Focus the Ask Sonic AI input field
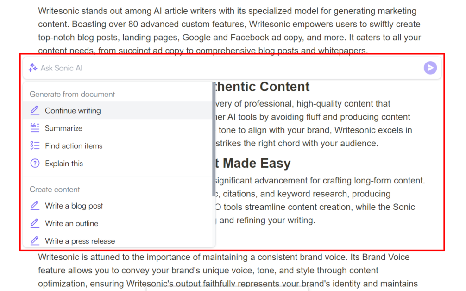The height and width of the screenshot is (291, 466). [x=229, y=68]
